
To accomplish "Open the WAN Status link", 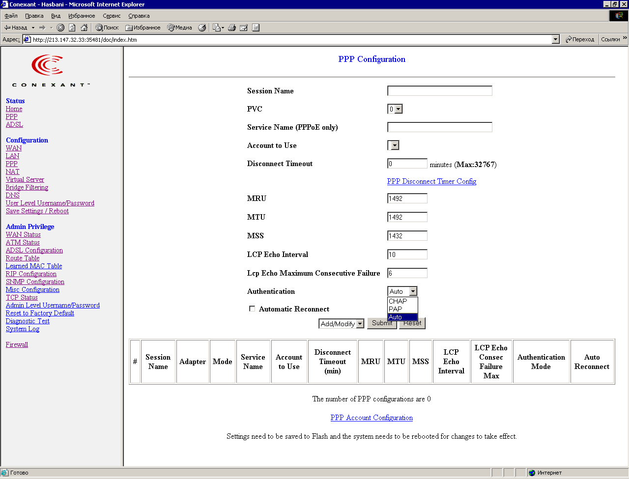I will click(23, 234).
